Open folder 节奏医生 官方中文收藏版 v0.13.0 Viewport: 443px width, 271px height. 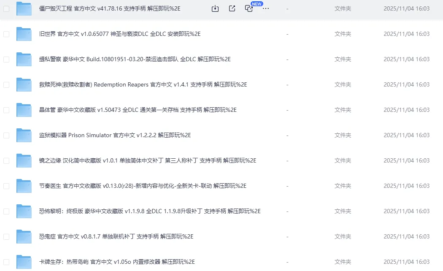143,186
